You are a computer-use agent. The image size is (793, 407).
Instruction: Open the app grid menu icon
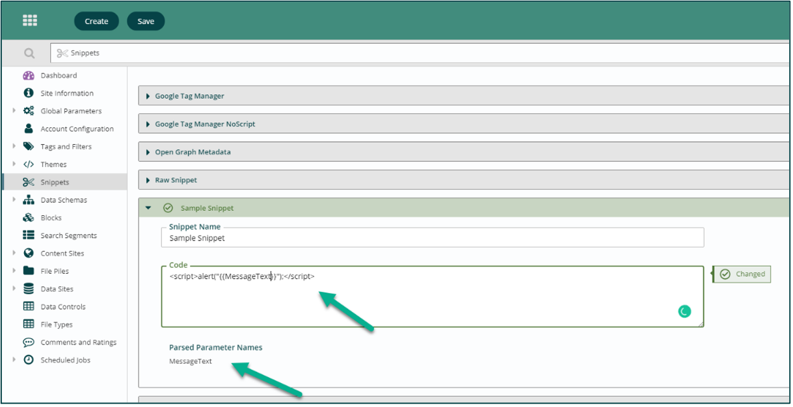(x=30, y=21)
